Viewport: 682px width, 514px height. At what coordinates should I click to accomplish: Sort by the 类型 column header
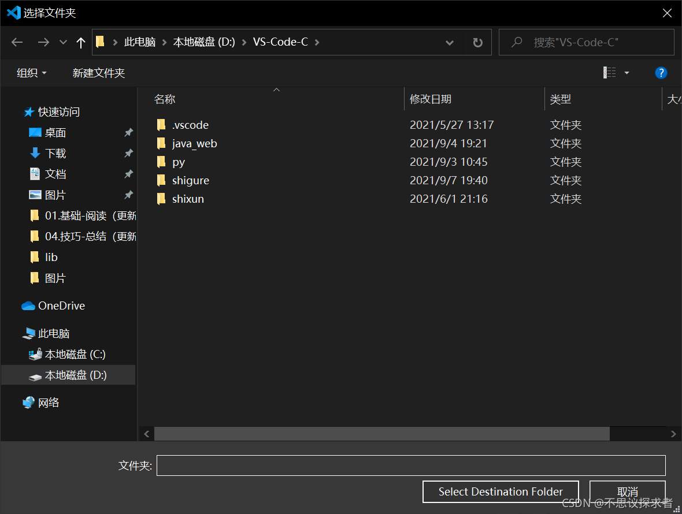click(560, 99)
